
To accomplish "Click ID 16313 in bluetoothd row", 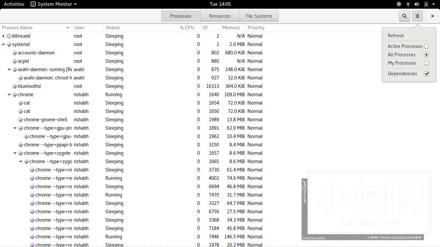I will (213, 86).
